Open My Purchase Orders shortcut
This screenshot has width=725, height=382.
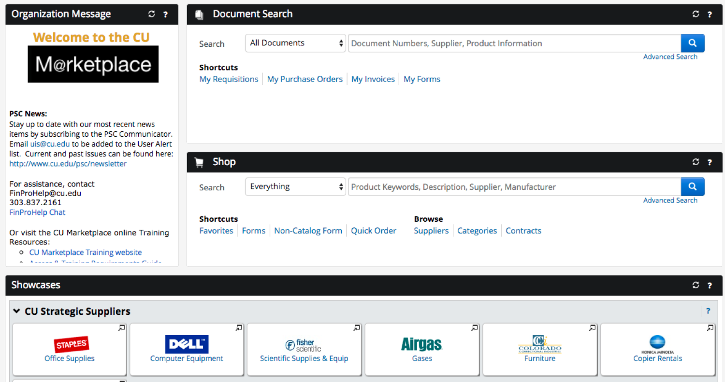[x=304, y=79]
